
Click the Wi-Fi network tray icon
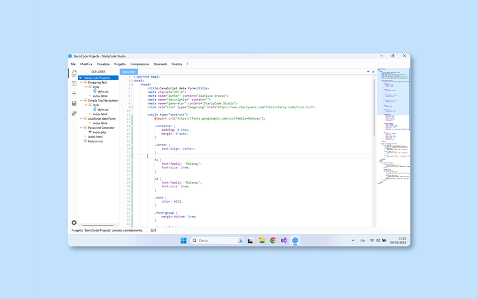coord(372,240)
